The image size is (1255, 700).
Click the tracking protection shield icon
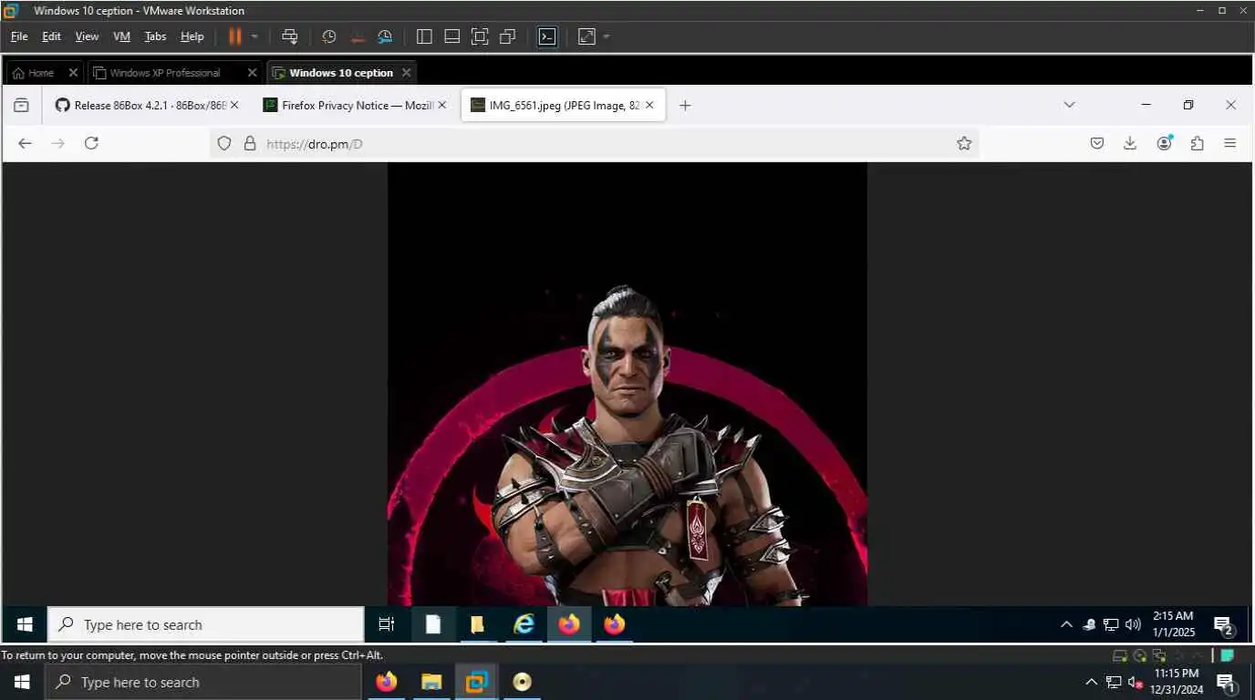coord(224,143)
